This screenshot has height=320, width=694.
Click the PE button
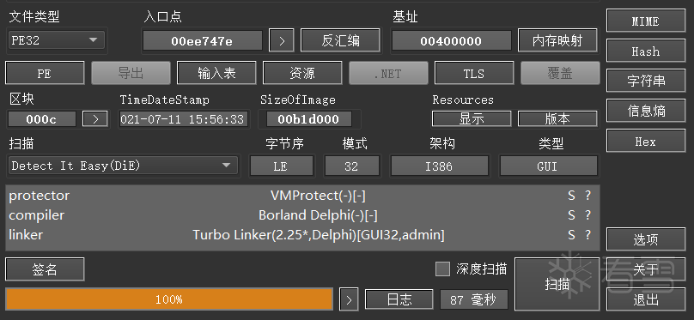(45, 73)
